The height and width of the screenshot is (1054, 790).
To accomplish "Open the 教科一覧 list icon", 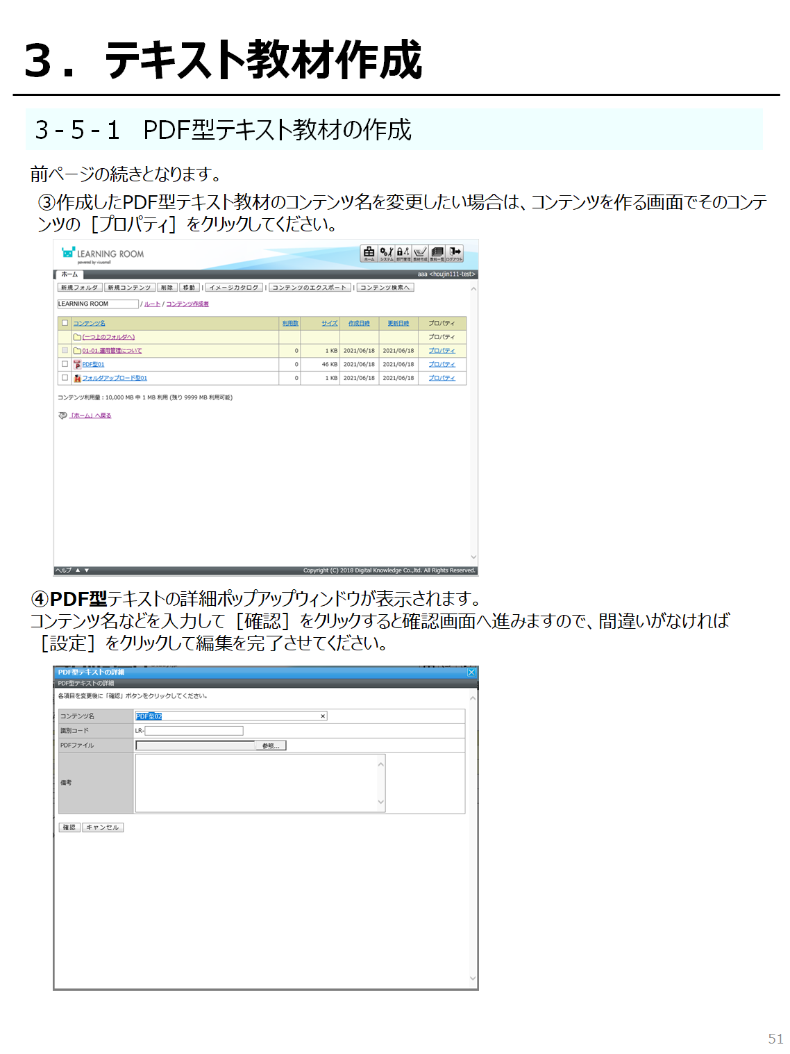I will (437, 254).
